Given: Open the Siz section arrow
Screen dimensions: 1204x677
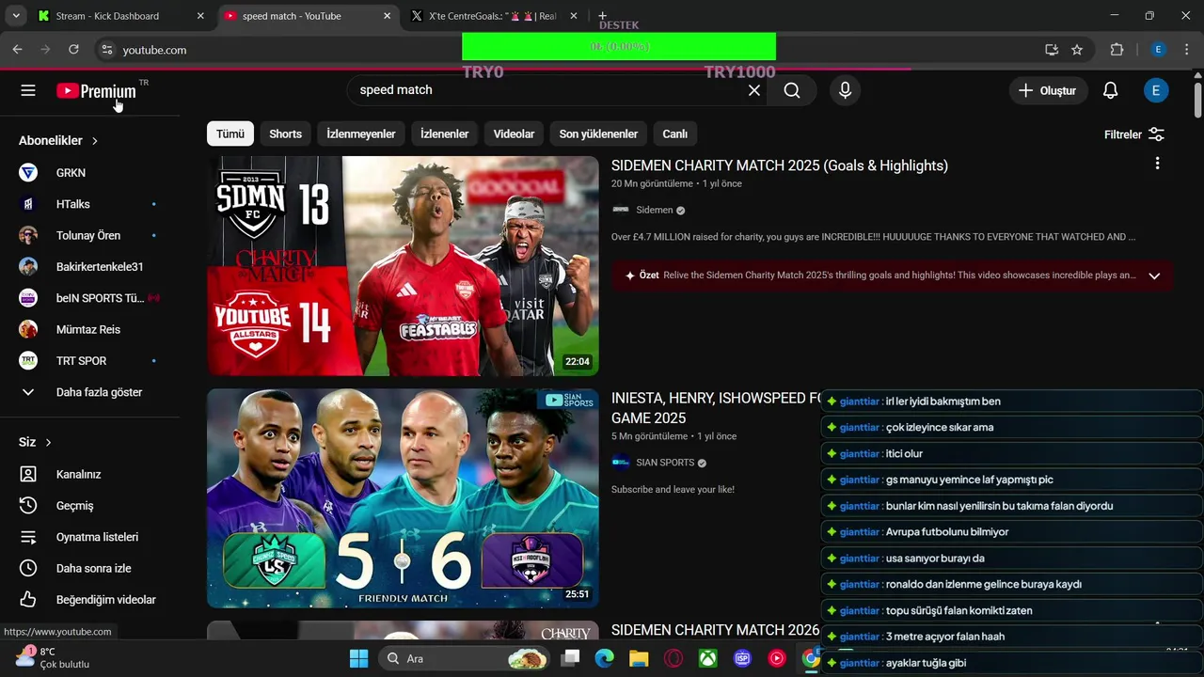Looking at the screenshot, I should (x=49, y=442).
